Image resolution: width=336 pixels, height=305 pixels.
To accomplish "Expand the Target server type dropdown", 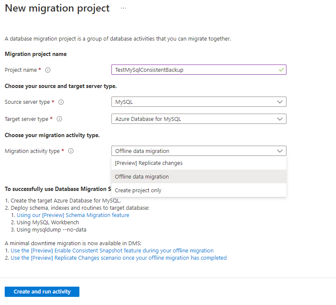I will tap(199, 119).
